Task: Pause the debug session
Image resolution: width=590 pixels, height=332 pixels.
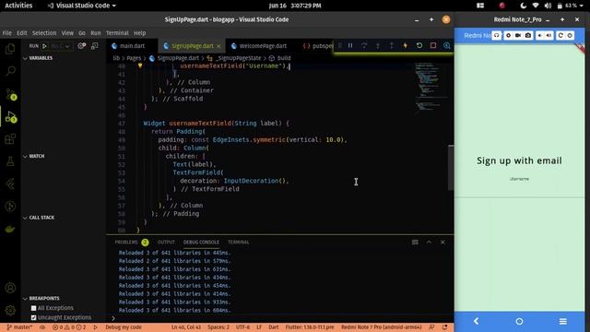Action: tap(350, 45)
